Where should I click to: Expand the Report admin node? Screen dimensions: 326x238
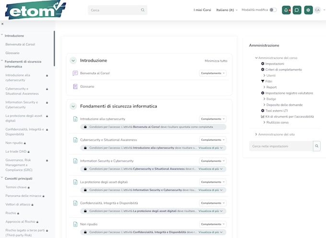pyautogui.click(x=264, y=87)
